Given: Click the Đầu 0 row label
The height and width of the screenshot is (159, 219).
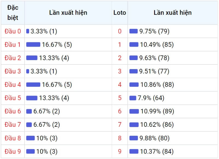Looking at the screenshot, I should coord(13,31).
